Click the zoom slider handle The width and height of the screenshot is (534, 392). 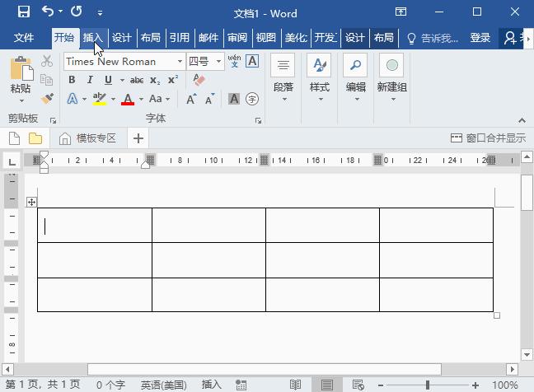[x=428, y=385]
